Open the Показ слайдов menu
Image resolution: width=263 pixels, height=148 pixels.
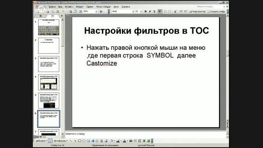(103, 7)
